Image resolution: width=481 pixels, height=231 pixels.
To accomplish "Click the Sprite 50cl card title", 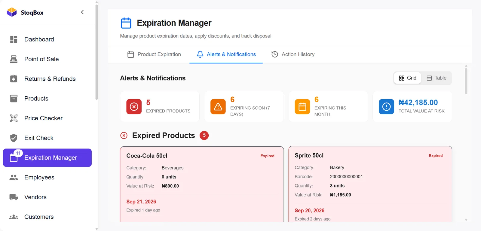I will tap(309, 155).
